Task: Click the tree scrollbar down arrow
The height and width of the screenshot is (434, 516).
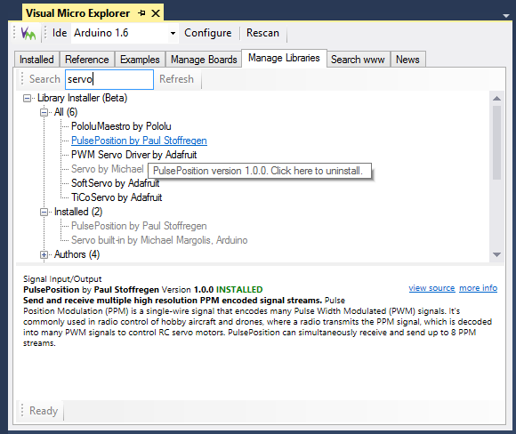Action: 497,254
